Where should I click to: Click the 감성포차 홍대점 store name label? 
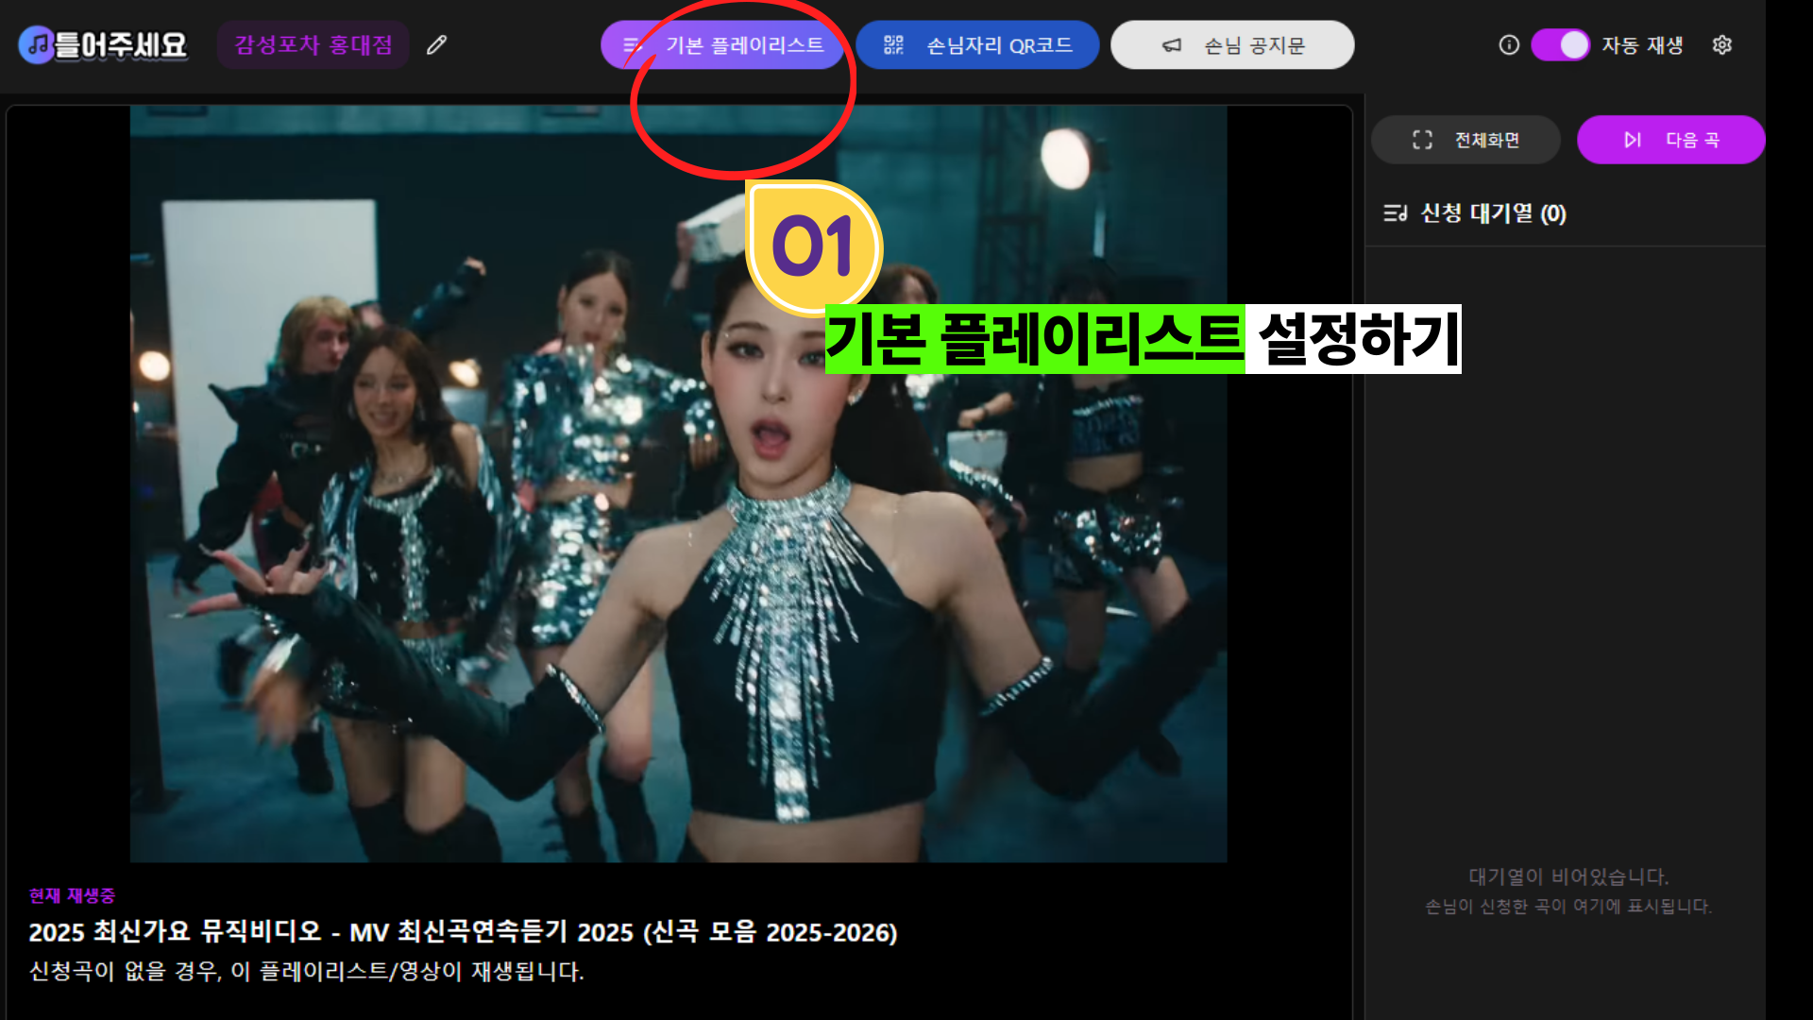point(313,44)
